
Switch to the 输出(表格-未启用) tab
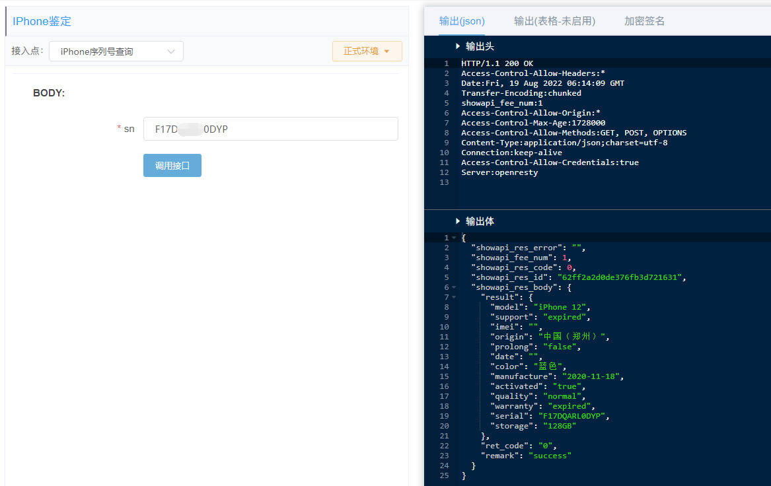click(554, 21)
